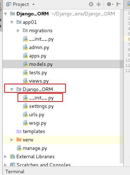Click the External Libraries bars icon
Viewport: 130px width, 175px height.
pyautogui.click(x=13, y=156)
